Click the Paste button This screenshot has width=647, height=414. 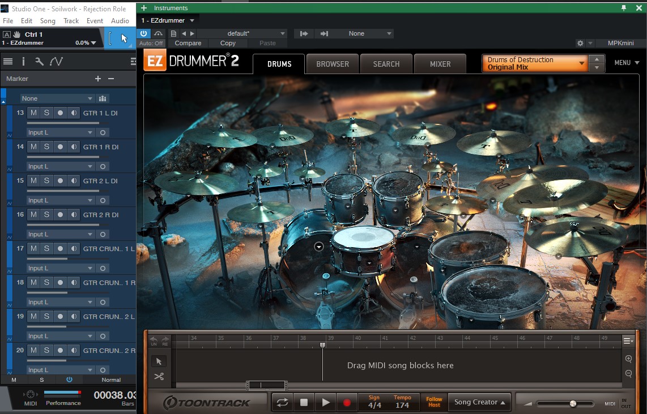point(267,43)
